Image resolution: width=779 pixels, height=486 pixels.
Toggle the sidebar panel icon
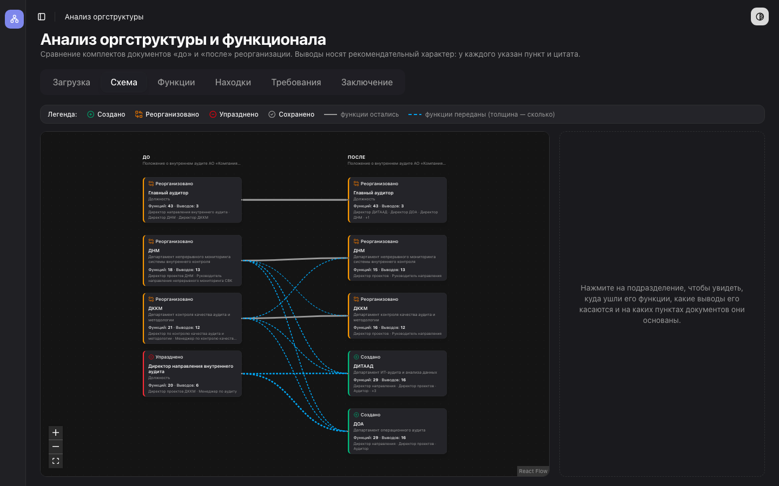(42, 17)
